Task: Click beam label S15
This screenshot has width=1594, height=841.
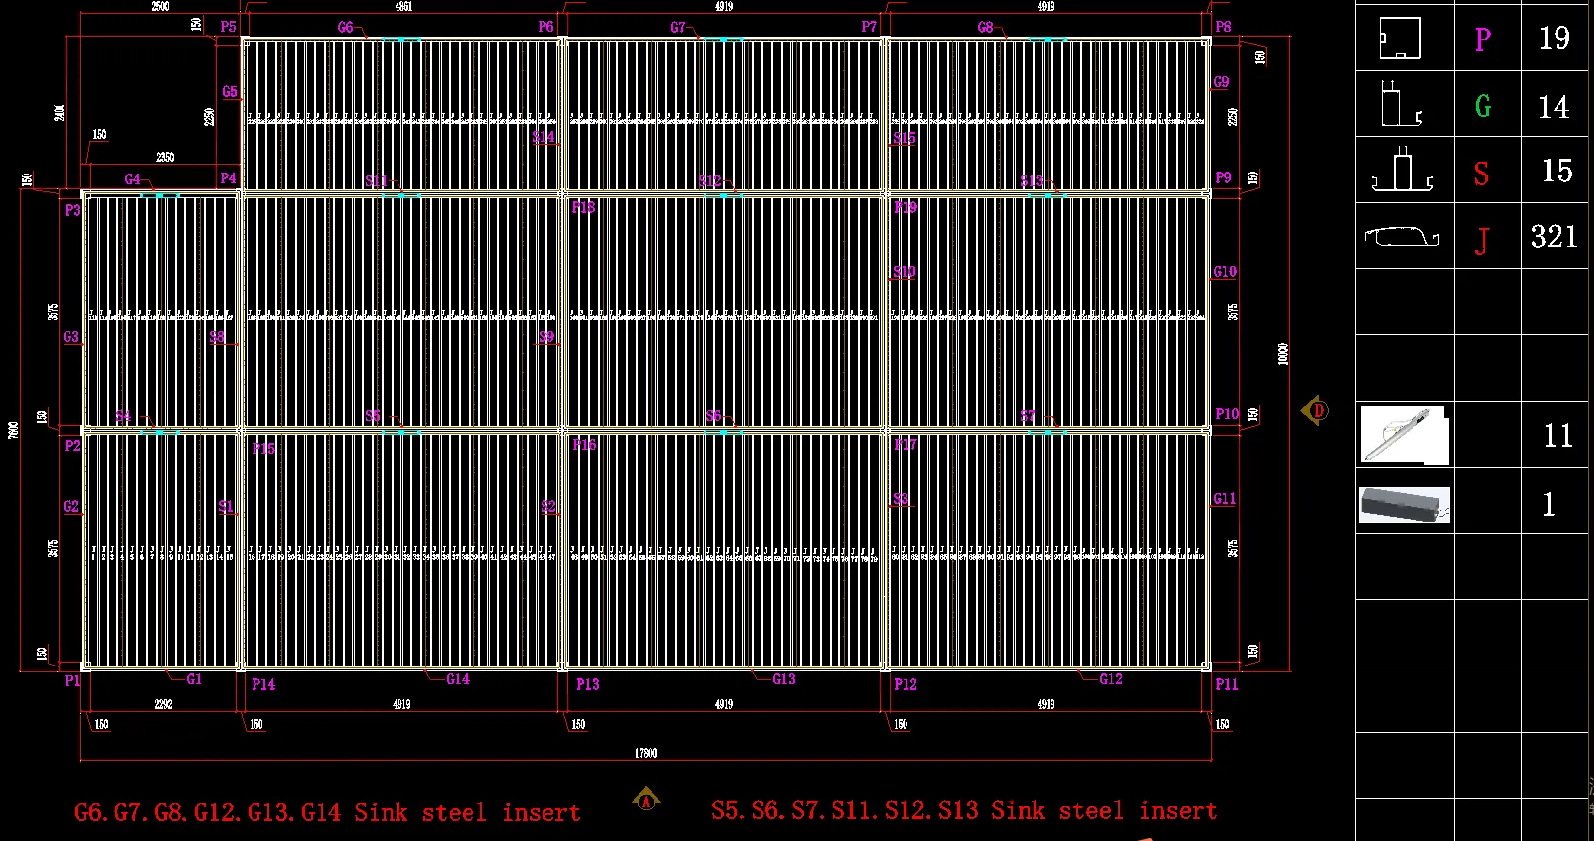Action: [x=905, y=138]
